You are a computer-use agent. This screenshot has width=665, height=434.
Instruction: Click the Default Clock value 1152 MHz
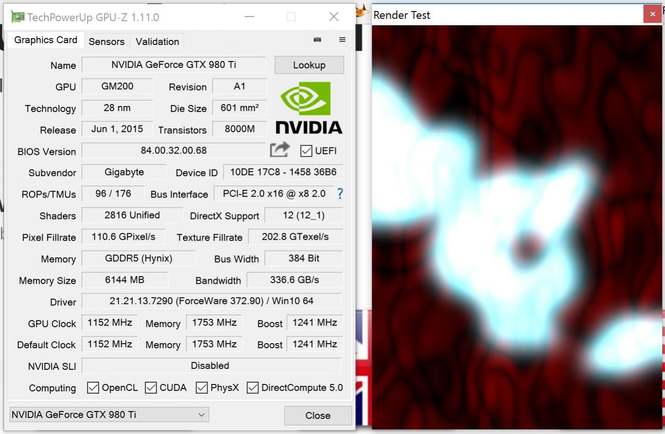click(x=110, y=344)
